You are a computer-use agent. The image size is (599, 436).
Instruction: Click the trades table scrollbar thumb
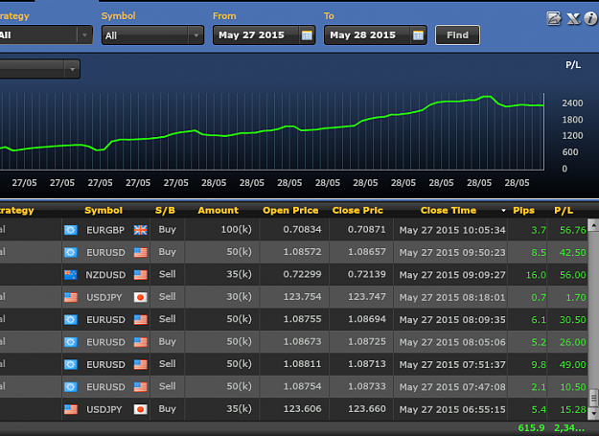point(593,399)
